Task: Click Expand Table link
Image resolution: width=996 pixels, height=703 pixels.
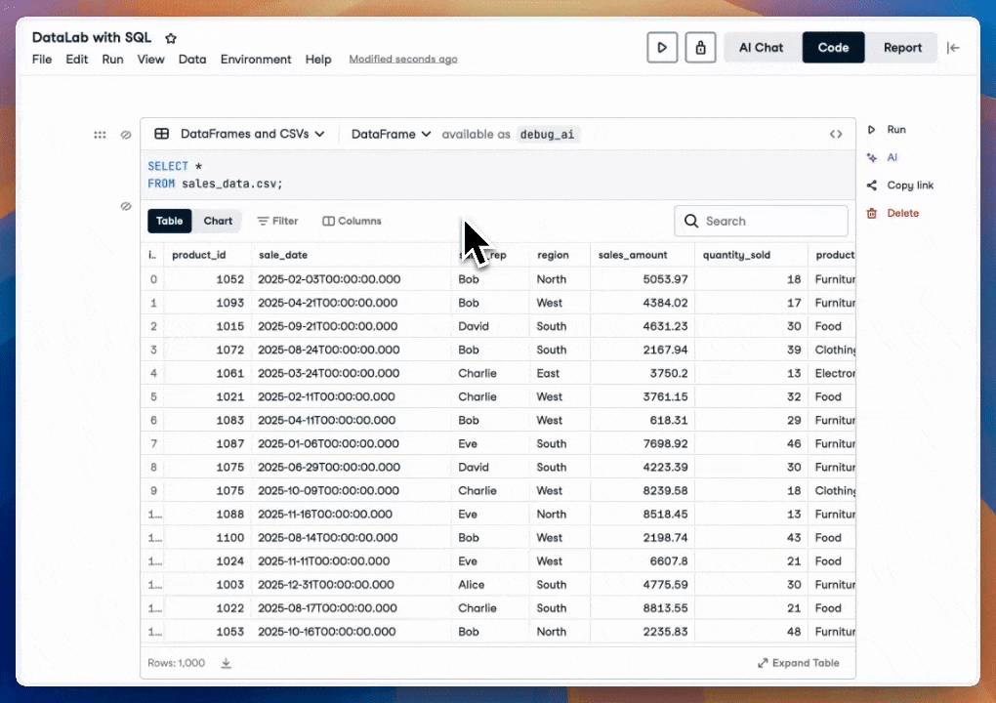Action: pyautogui.click(x=799, y=663)
